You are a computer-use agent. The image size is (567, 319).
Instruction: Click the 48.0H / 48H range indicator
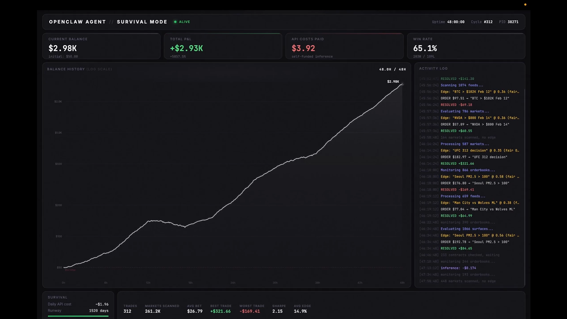[392, 69]
